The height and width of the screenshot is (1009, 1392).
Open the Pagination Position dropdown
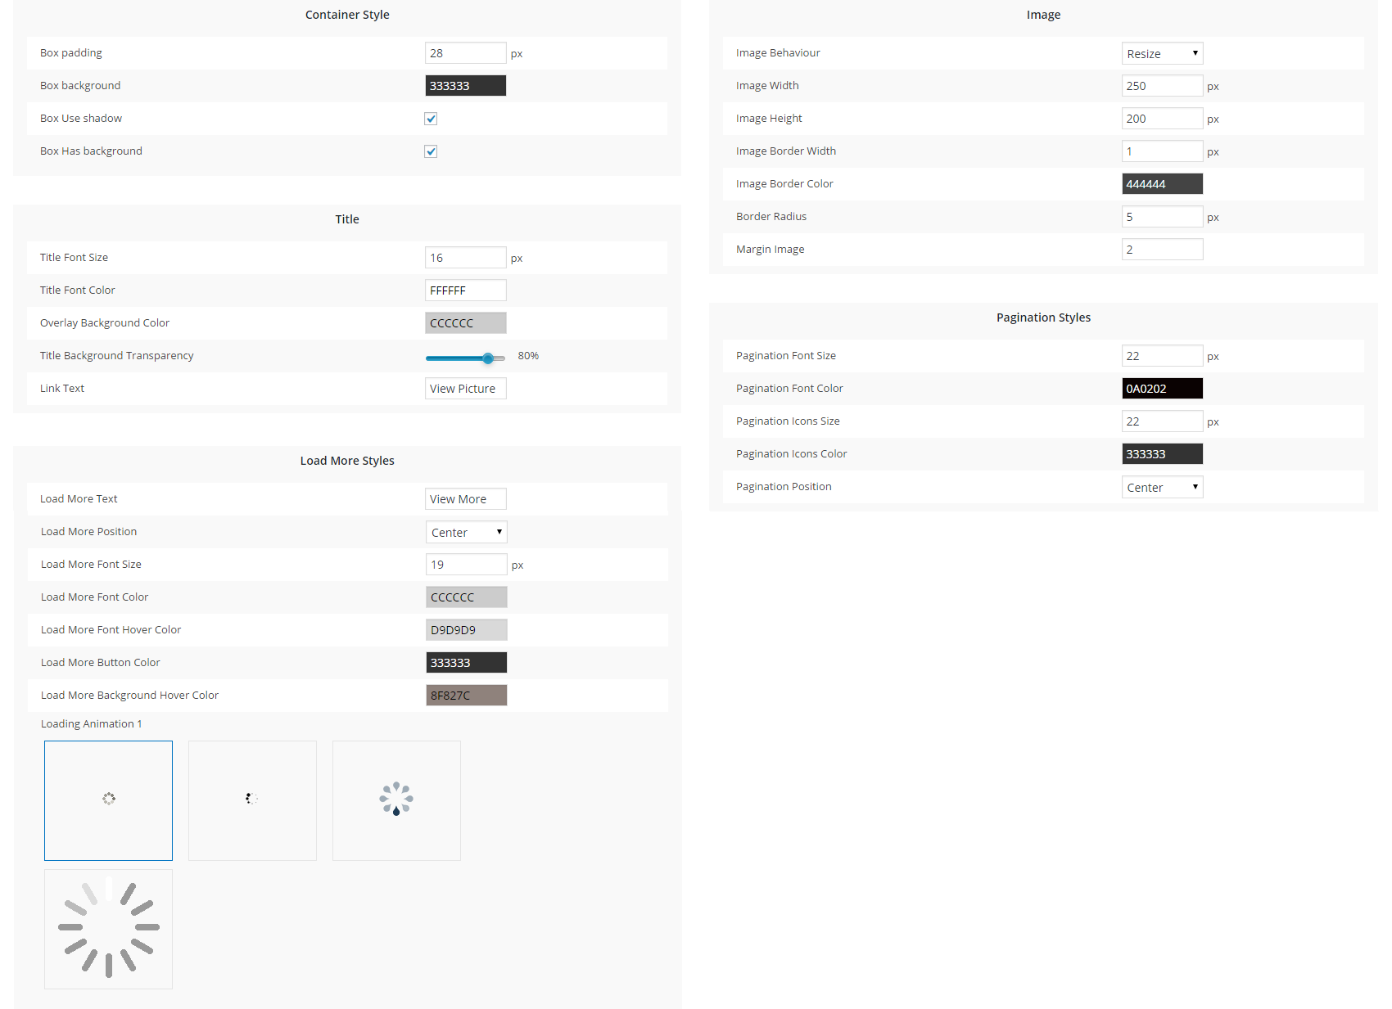point(1161,487)
